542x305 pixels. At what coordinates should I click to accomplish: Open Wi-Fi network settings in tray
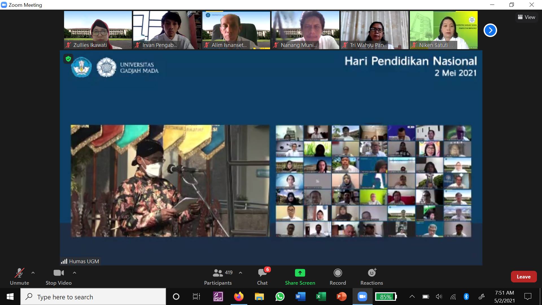coord(453,297)
